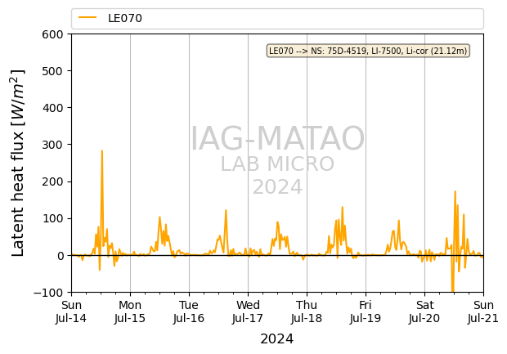The image size is (507, 354).
Task: Click the sensor annotation box LE070 NS: 75D-4519
Action: 368,51
